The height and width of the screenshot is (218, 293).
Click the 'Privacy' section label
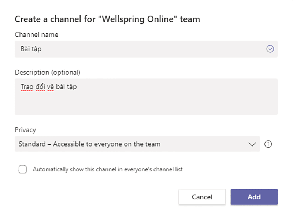(25, 130)
